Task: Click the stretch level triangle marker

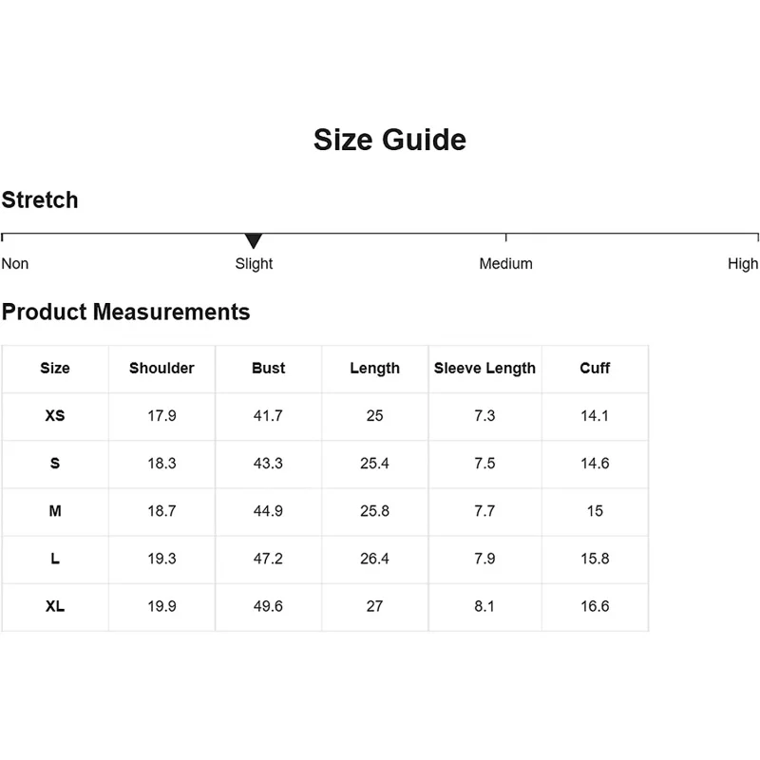Action: pos(253,240)
